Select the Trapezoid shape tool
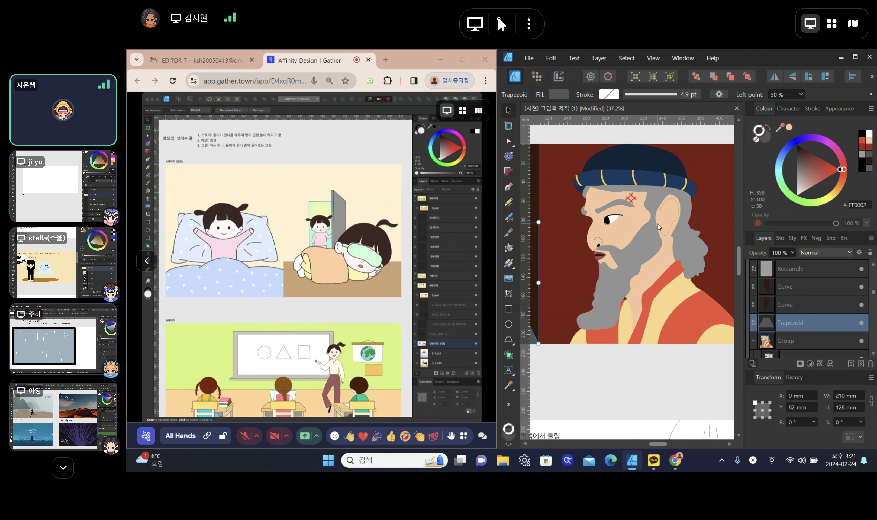Screen dimensions: 877x520 (508, 339)
